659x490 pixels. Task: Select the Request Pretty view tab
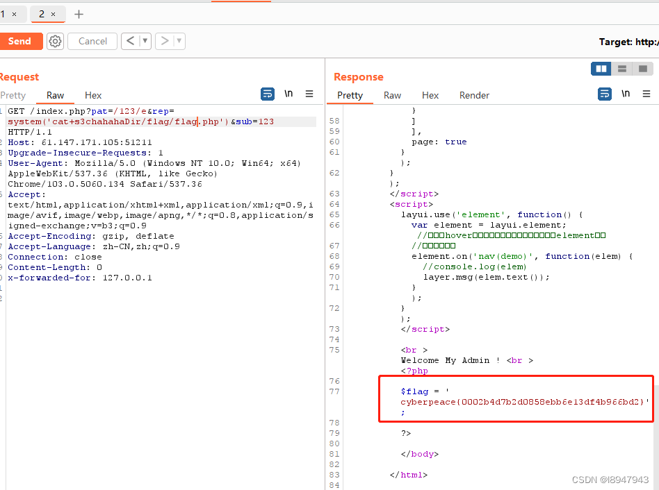click(13, 95)
